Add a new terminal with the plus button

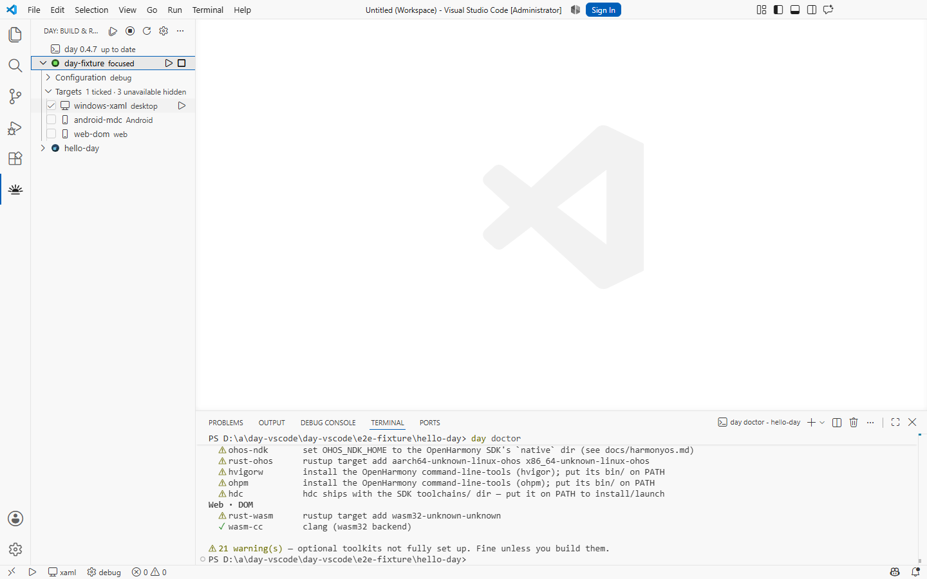(x=811, y=422)
